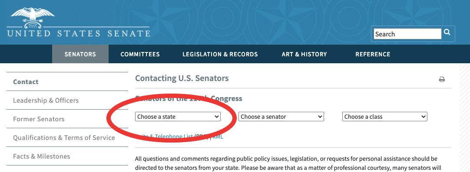Open the Committees menu

pos(140,54)
